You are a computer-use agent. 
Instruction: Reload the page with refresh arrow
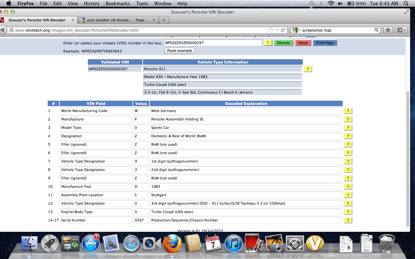tap(283, 30)
